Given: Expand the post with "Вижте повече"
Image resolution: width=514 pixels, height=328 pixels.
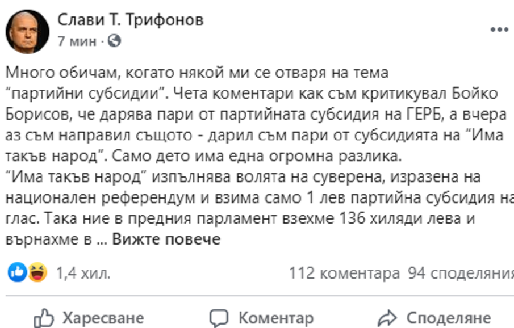Looking at the screenshot, I should (165, 239).
